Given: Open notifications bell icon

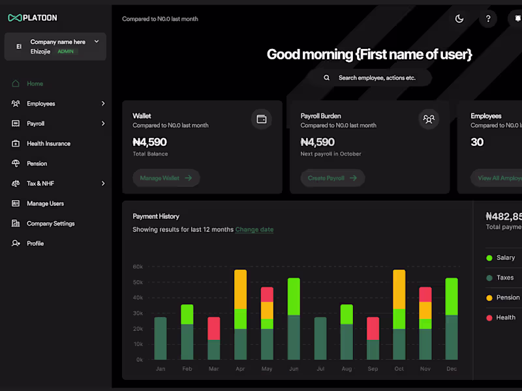Looking at the screenshot, I should tap(517, 19).
